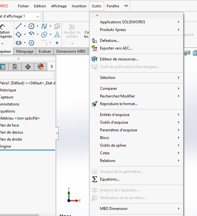Open the DisplayManager appearance tab

click(x=41, y=67)
